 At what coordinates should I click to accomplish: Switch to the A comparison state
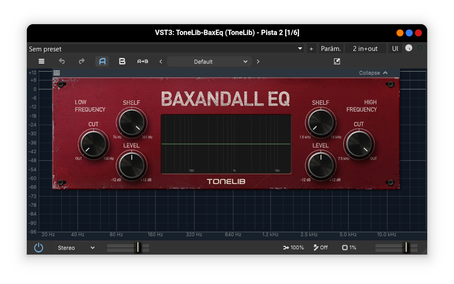click(x=102, y=61)
